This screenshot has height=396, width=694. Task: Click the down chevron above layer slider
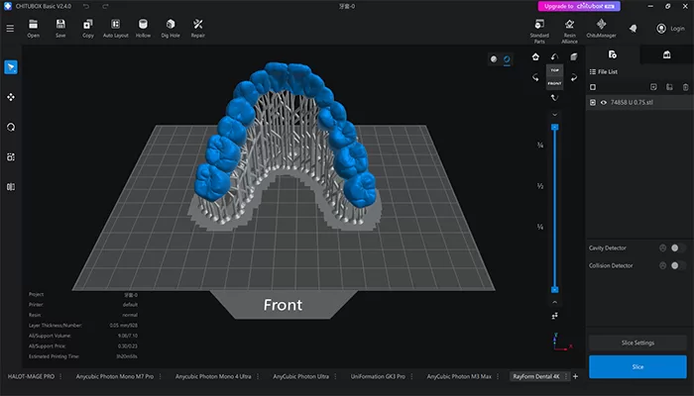pyautogui.click(x=554, y=115)
